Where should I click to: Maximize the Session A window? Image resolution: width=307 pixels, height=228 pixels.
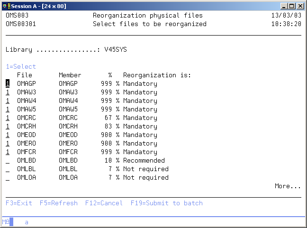tap(291, 6)
